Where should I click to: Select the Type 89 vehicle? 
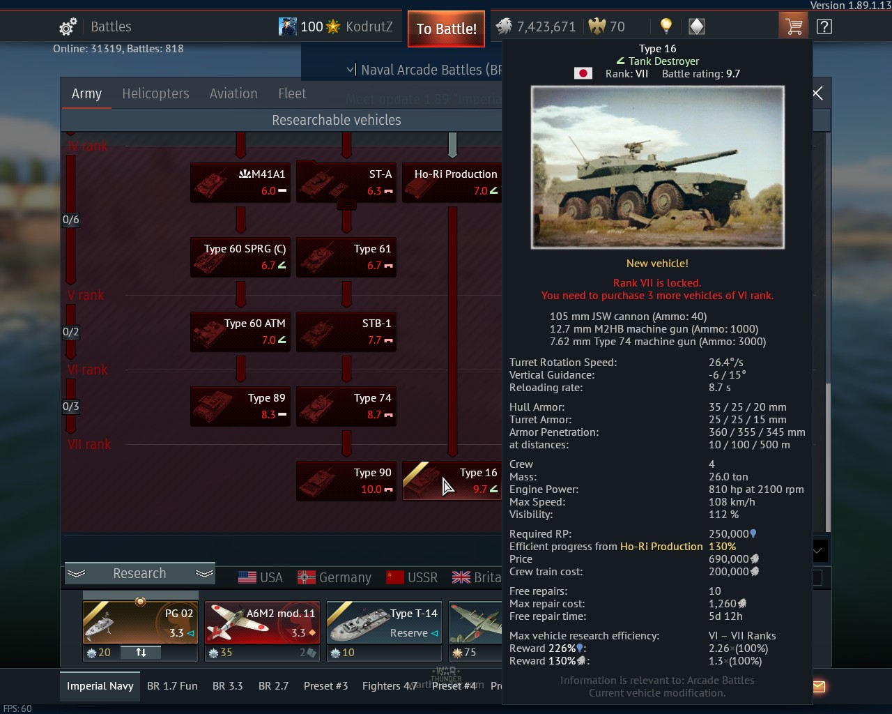tap(240, 406)
